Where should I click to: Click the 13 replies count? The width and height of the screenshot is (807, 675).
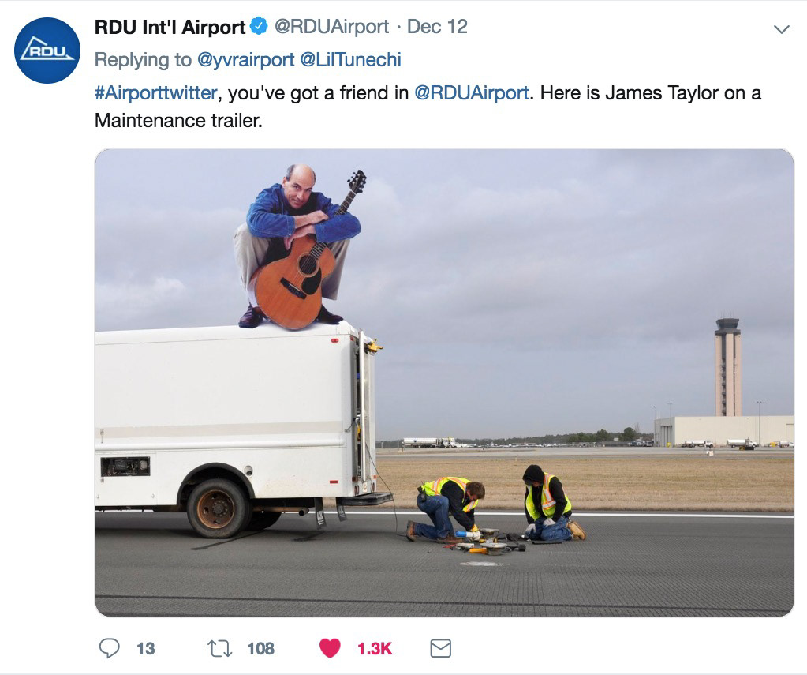point(146,649)
